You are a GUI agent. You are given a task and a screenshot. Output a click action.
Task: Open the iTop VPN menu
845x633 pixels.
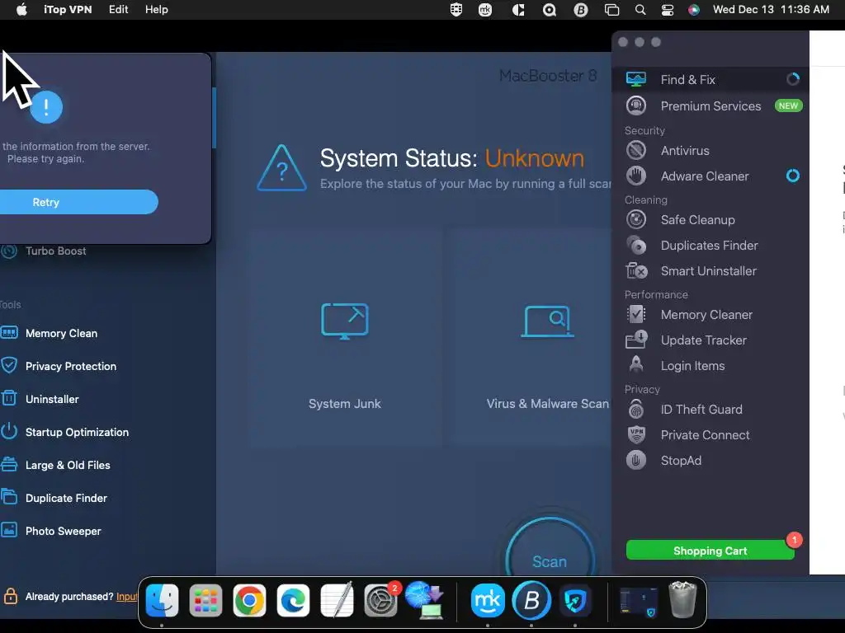point(68,10)
